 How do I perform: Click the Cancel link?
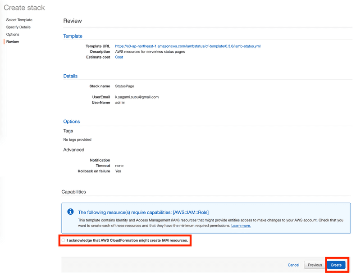pos(293,265)
